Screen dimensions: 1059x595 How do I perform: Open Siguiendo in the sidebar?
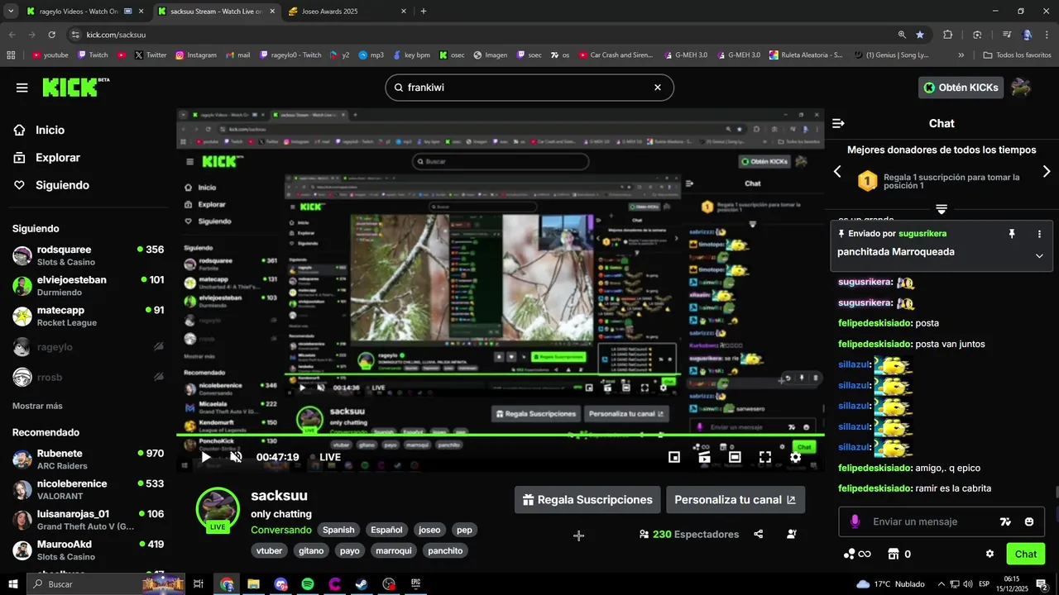[62, 185]
